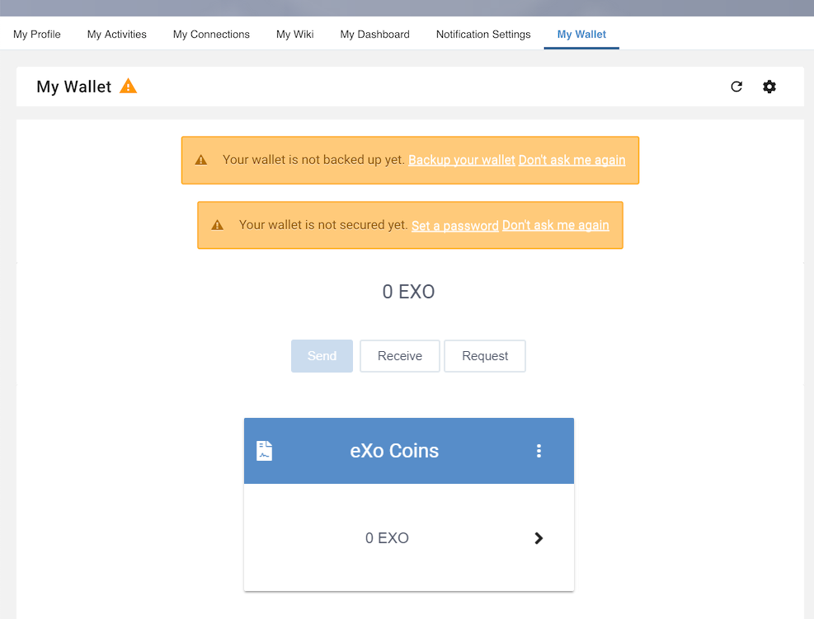Expand eXo Coins details with the chevron arrow
The image size is (814, 619).
(x=539, y=538)
